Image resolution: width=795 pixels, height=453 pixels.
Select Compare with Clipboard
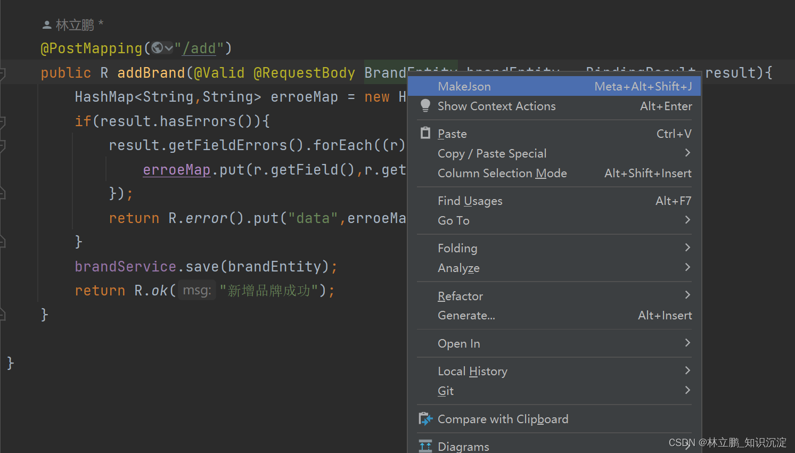click(554, 419)
